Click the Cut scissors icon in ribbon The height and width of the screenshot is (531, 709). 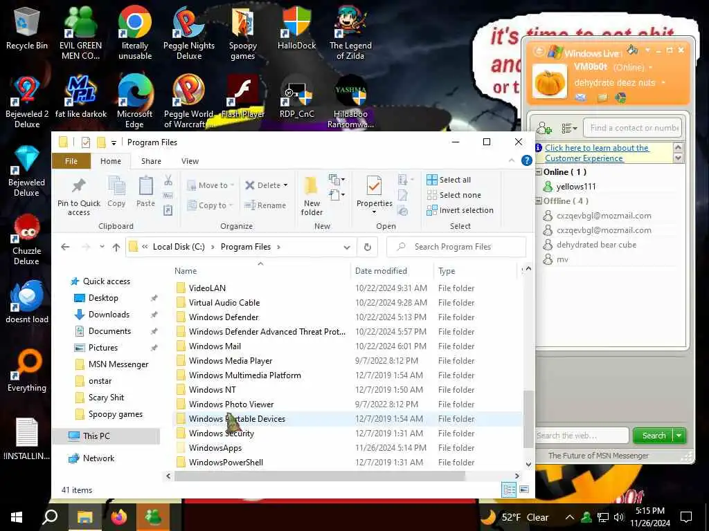pos(168,180)
